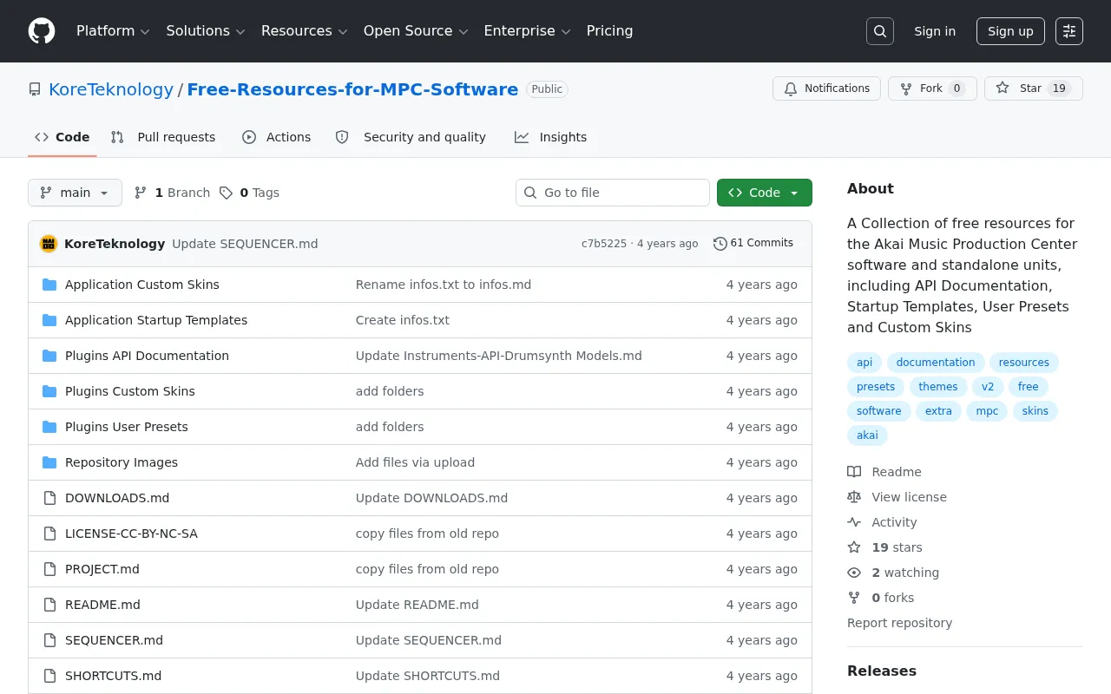This screenshot has width=1111, height=694.
Task: Switch to the Insights tab
Action: 550,137
